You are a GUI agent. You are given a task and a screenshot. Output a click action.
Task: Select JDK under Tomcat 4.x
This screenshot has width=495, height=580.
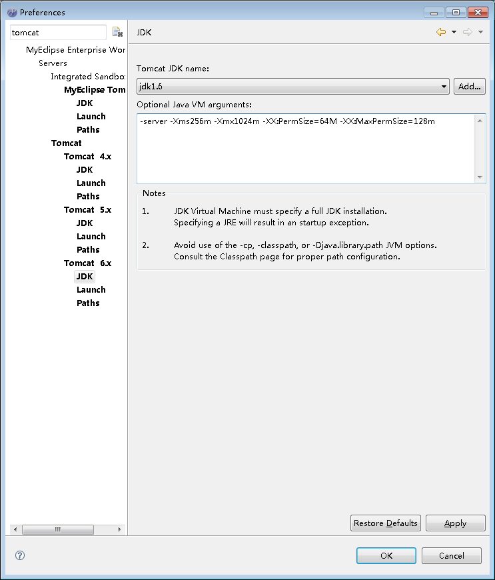(x=85, y=170)
